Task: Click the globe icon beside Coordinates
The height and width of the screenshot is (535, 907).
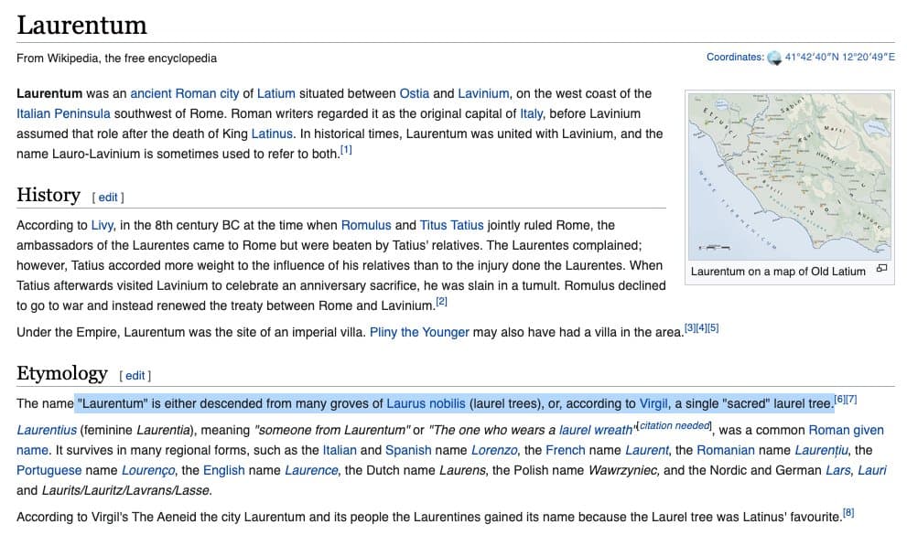Action: click(x=774, y=58)
